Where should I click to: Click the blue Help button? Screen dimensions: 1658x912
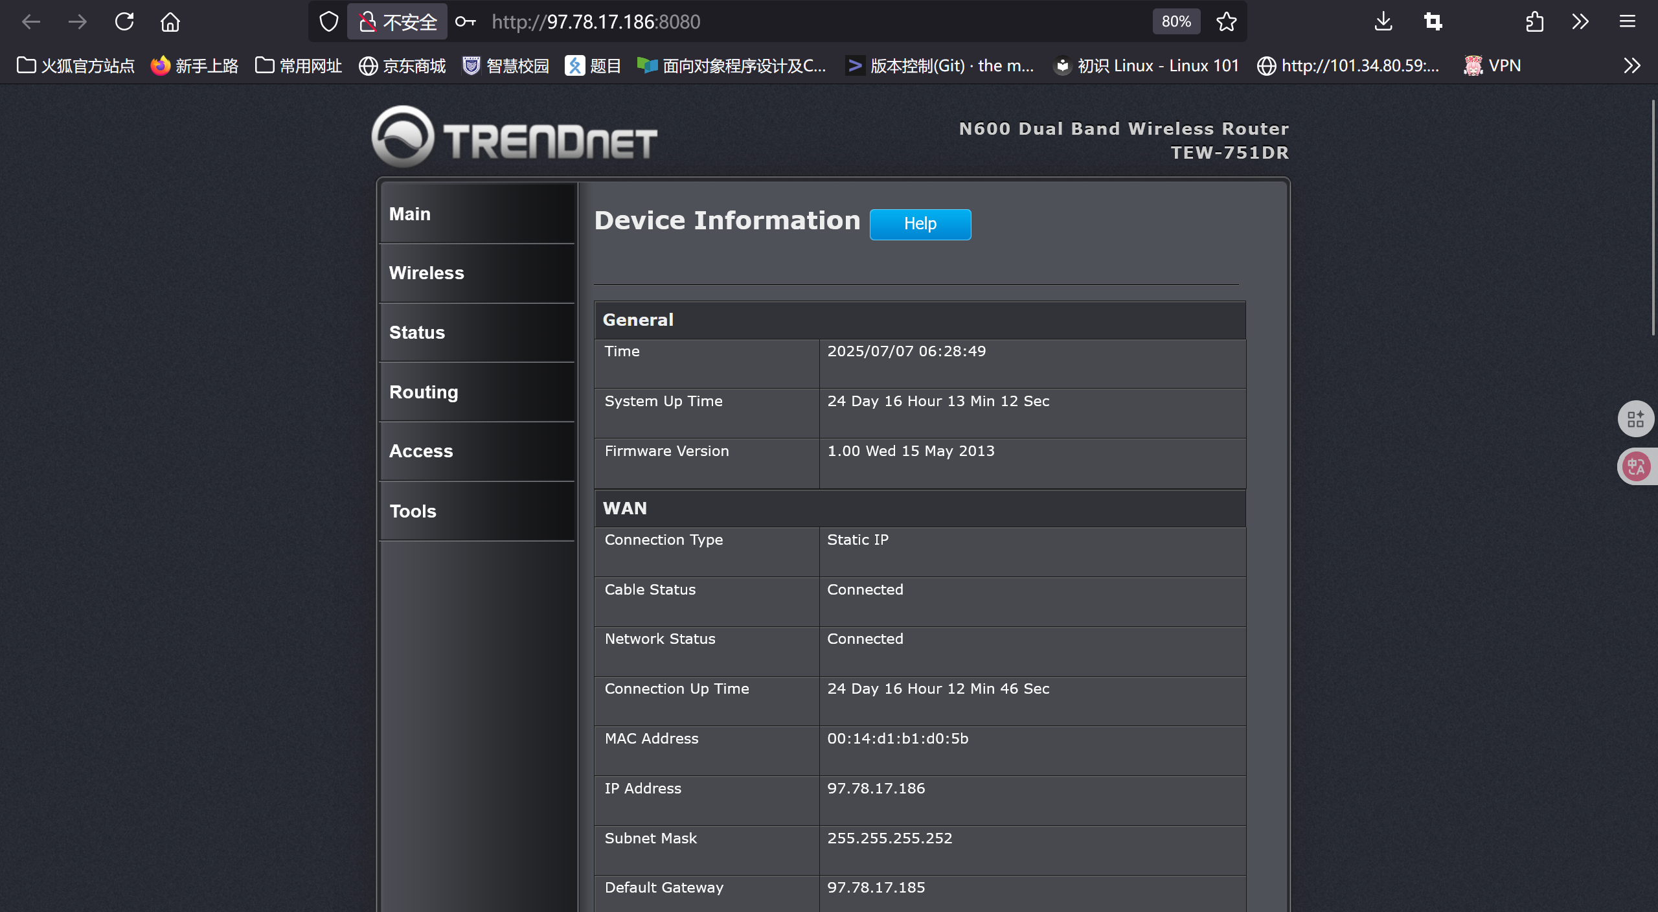click(x=920, y=224)
